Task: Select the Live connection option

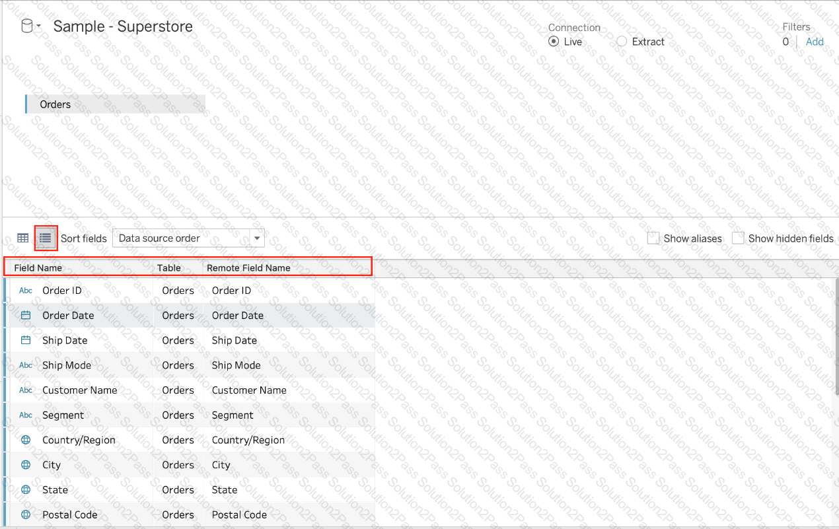Action: pyautogui.click(x=554, y=42)
